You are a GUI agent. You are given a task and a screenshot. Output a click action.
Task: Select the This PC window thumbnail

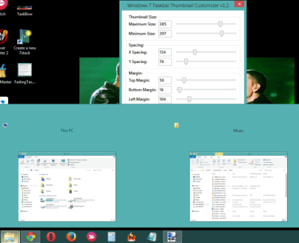click(x=67, y=187)
